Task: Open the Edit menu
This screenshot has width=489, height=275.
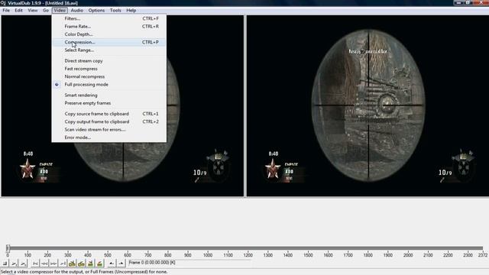Action: [18, 10]
